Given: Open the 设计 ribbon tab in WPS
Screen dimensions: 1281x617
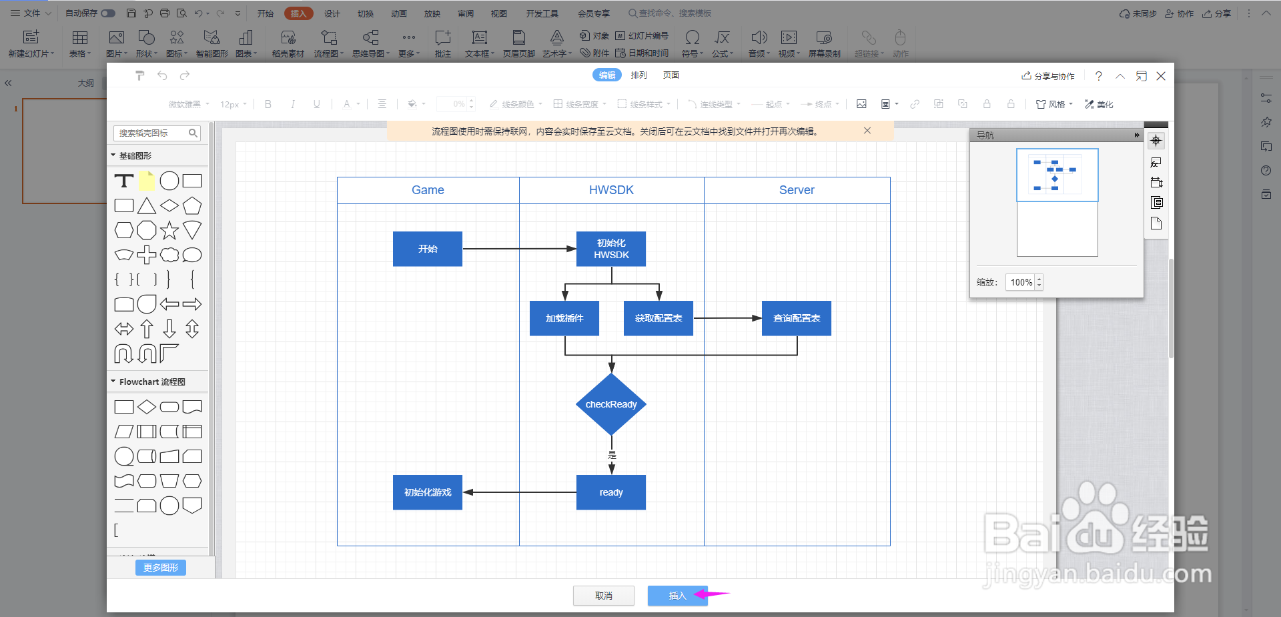Looking at the screenshot, I should [x=332, y=13].
